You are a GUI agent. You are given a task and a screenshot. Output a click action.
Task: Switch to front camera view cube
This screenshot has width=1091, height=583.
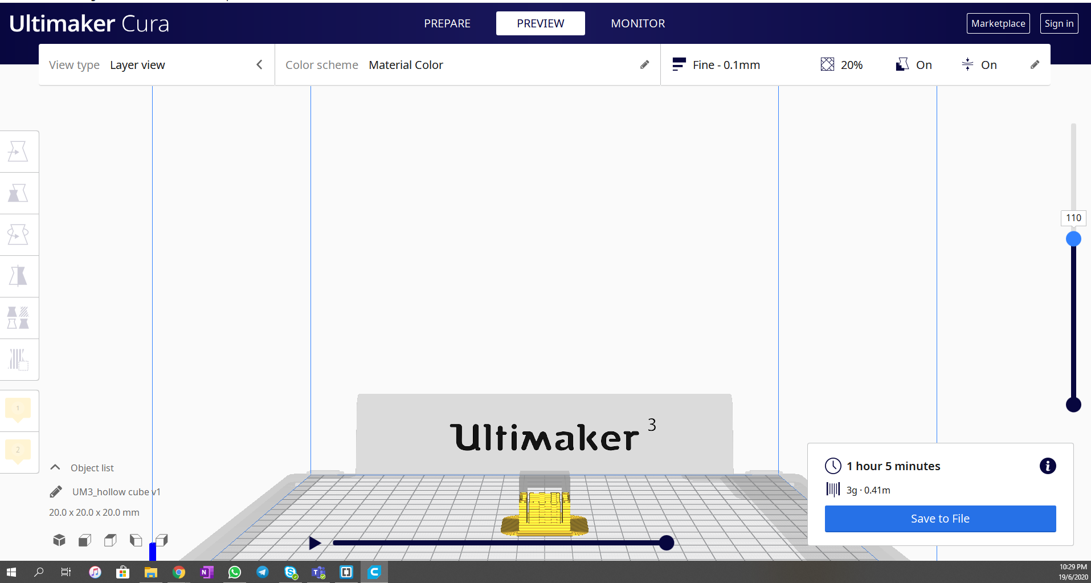point(85,540)
